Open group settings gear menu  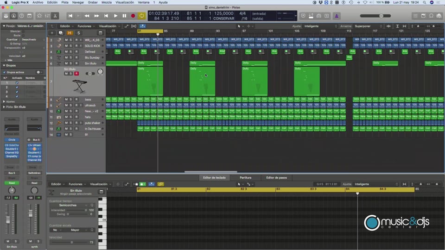click(38, 72)
